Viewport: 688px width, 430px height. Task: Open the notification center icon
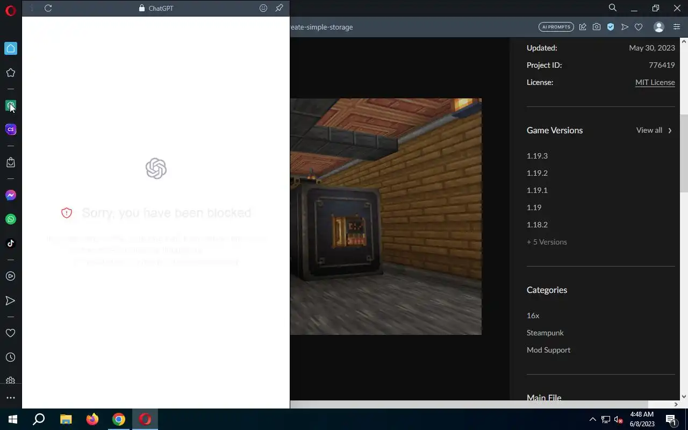tap(671, 419)
